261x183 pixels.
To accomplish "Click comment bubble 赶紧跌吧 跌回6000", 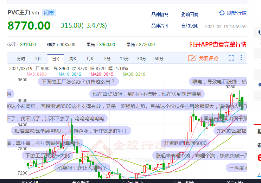I will point(185,143).
